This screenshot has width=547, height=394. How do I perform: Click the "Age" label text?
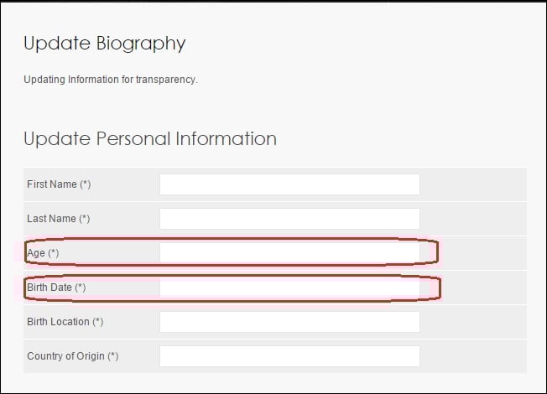36,252
